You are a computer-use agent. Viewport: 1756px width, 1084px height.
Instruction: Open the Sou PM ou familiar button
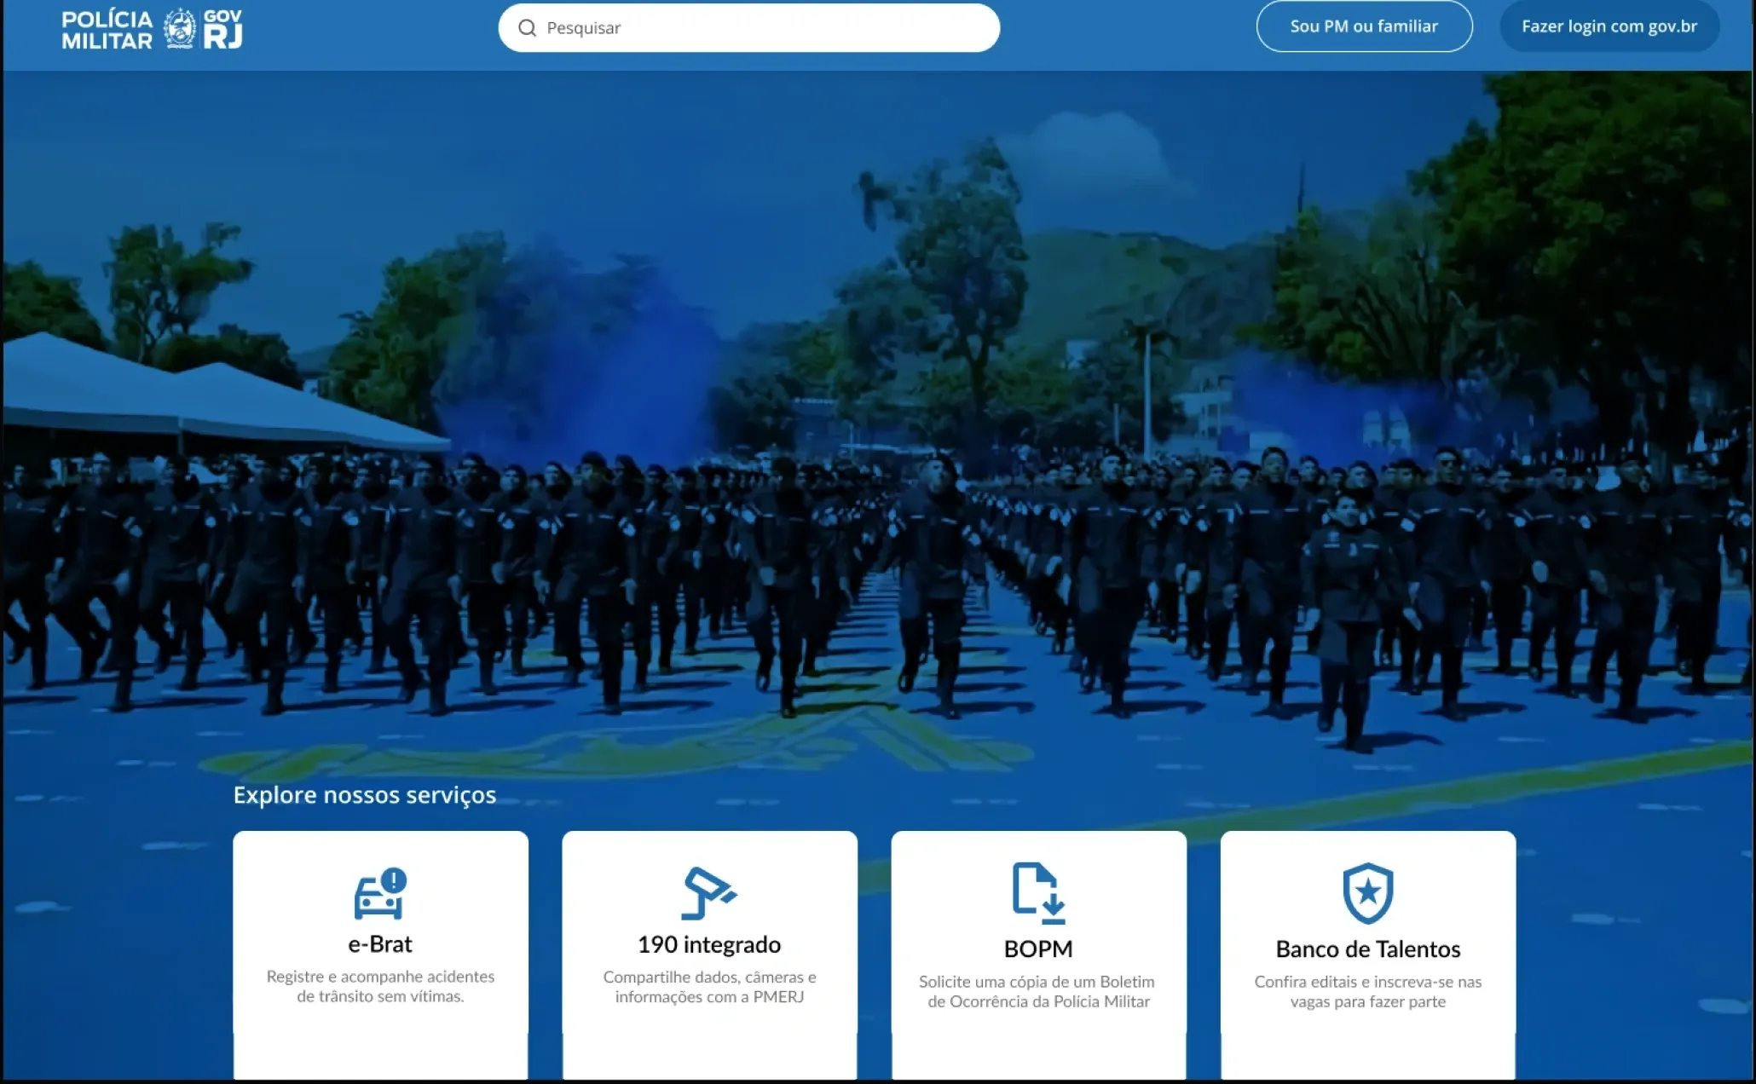coord(1364,26)
